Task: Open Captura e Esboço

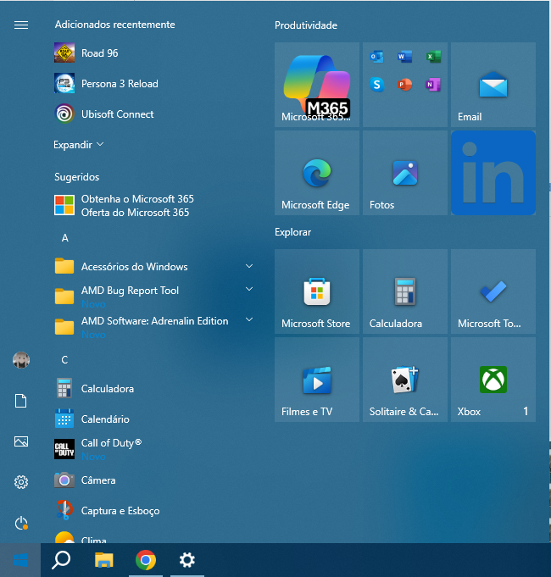Action: [154, 511]
